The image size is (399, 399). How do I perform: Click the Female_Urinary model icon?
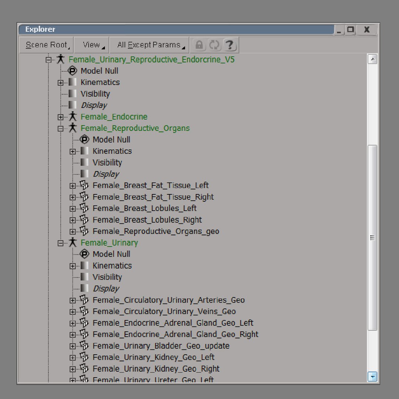[72, 242]
